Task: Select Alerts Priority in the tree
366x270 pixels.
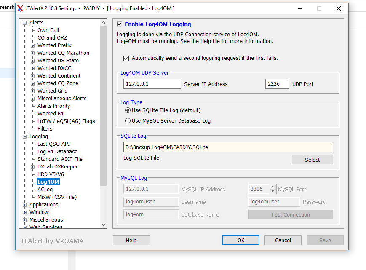Action: coord(53,106)
